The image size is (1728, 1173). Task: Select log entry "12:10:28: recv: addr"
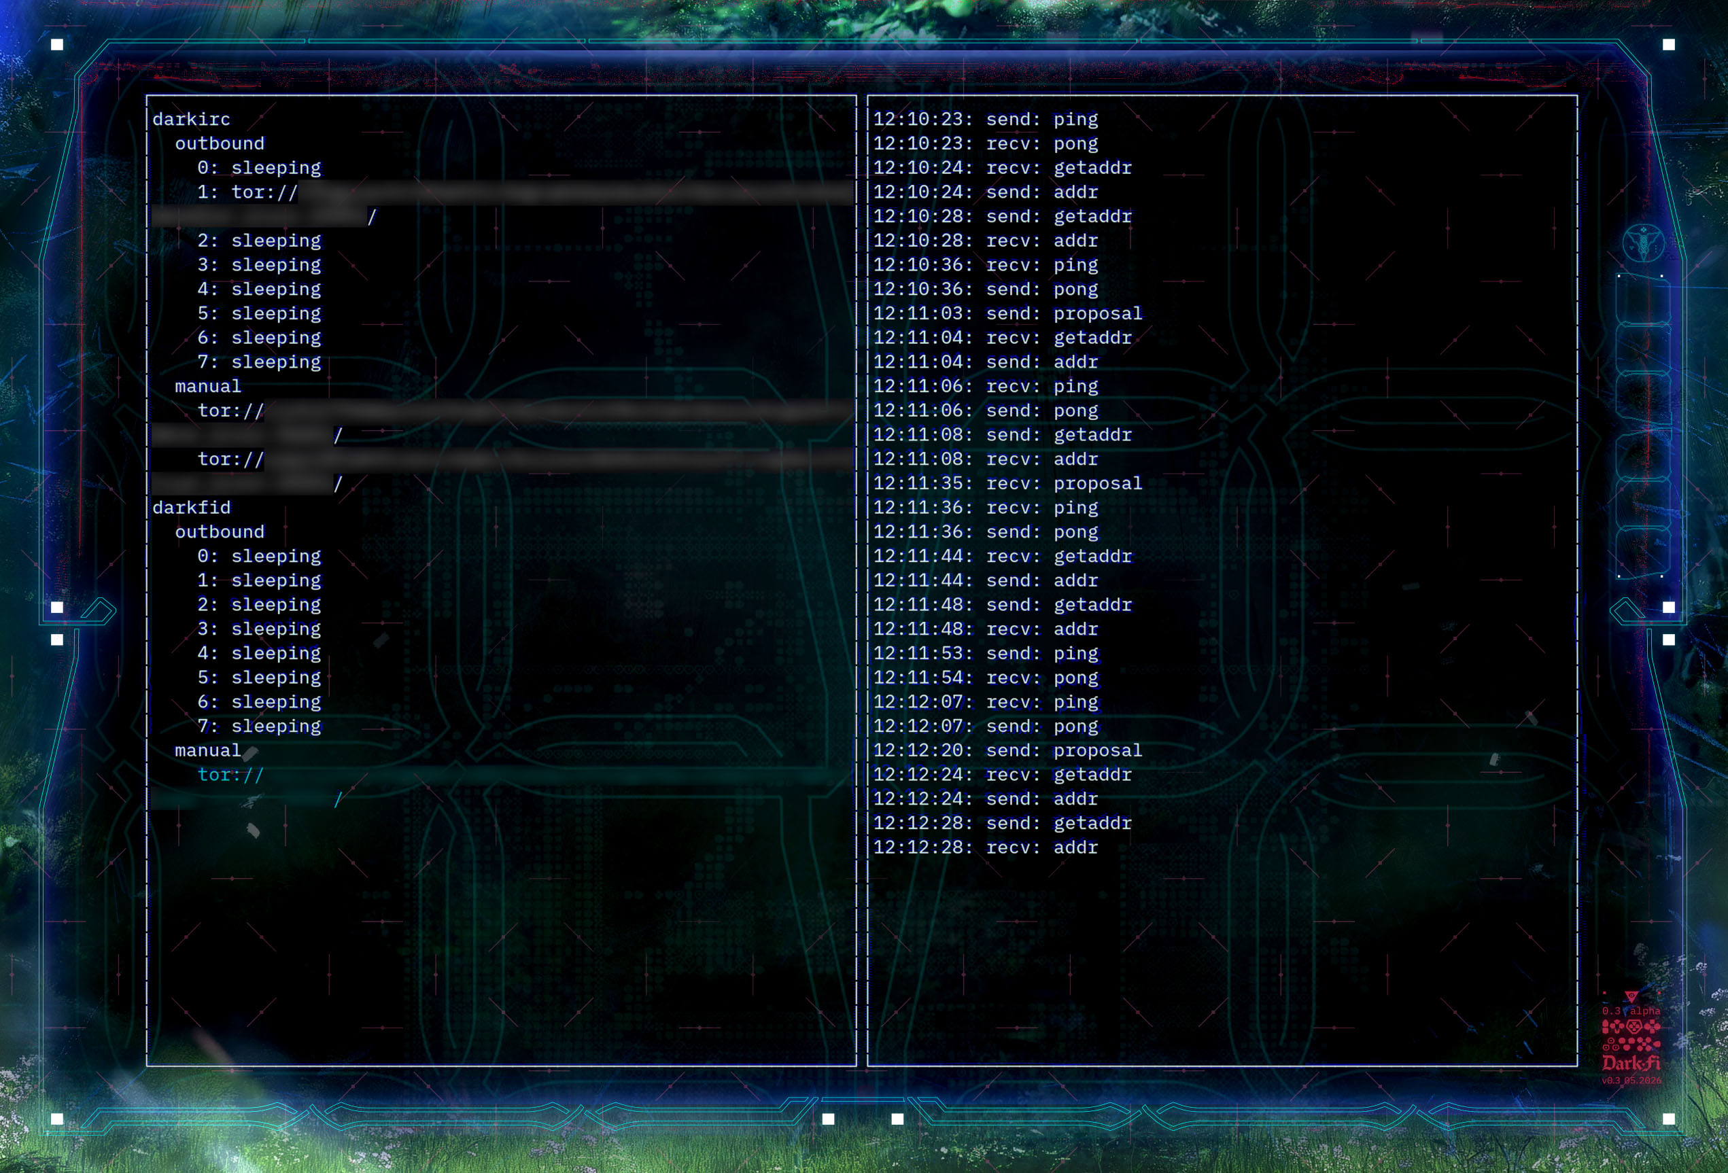click(x=985, y=241)
